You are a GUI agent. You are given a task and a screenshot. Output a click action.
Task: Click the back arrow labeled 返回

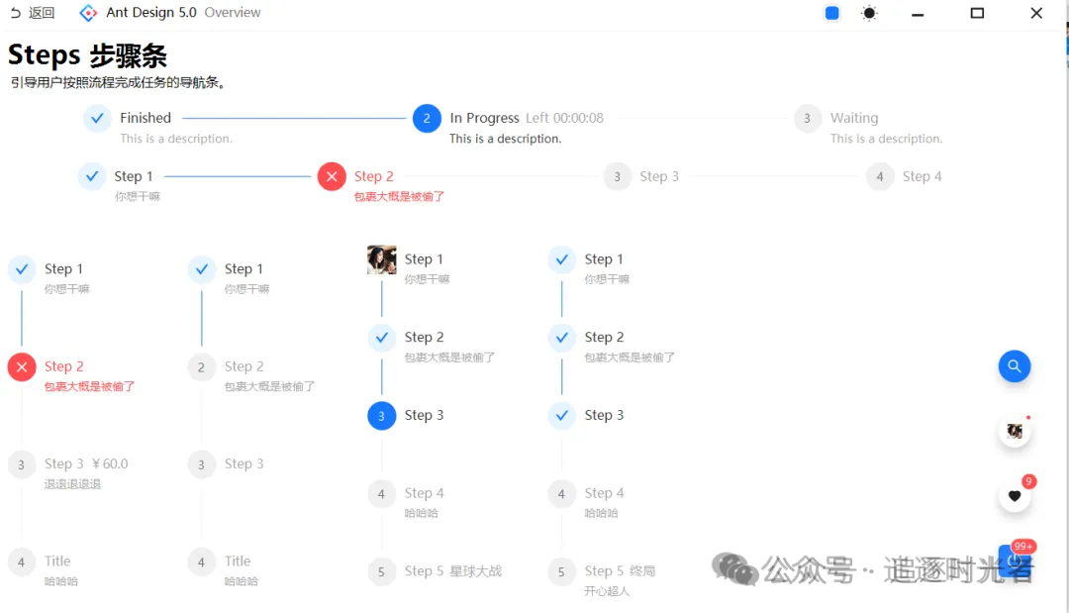[32, 12]
